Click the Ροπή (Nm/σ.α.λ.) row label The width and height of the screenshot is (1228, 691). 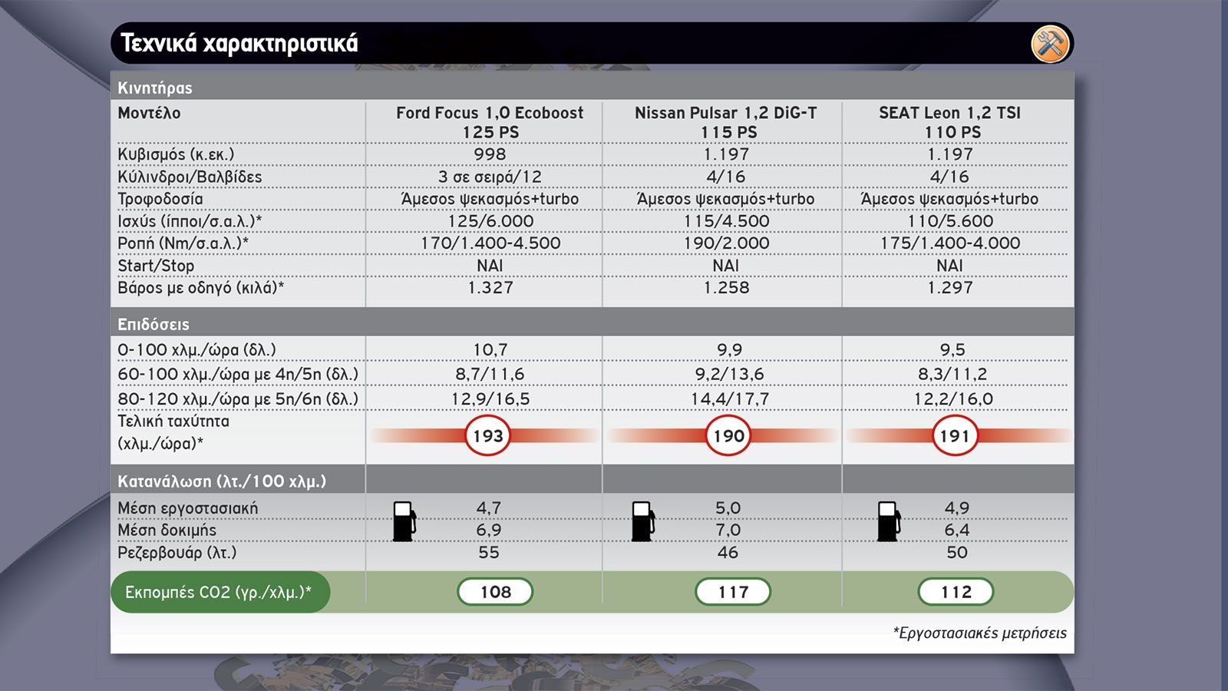point(183,243)
